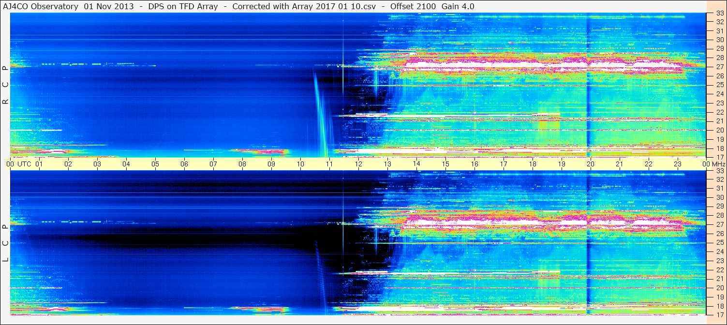Image resolution: width=727 pixels, height=325 pixels.
Task: Click the 21 MHz label in LCP panel
Action: (x=719, y=279)
